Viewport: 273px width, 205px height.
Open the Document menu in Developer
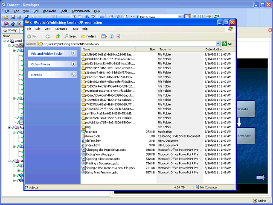49,11
